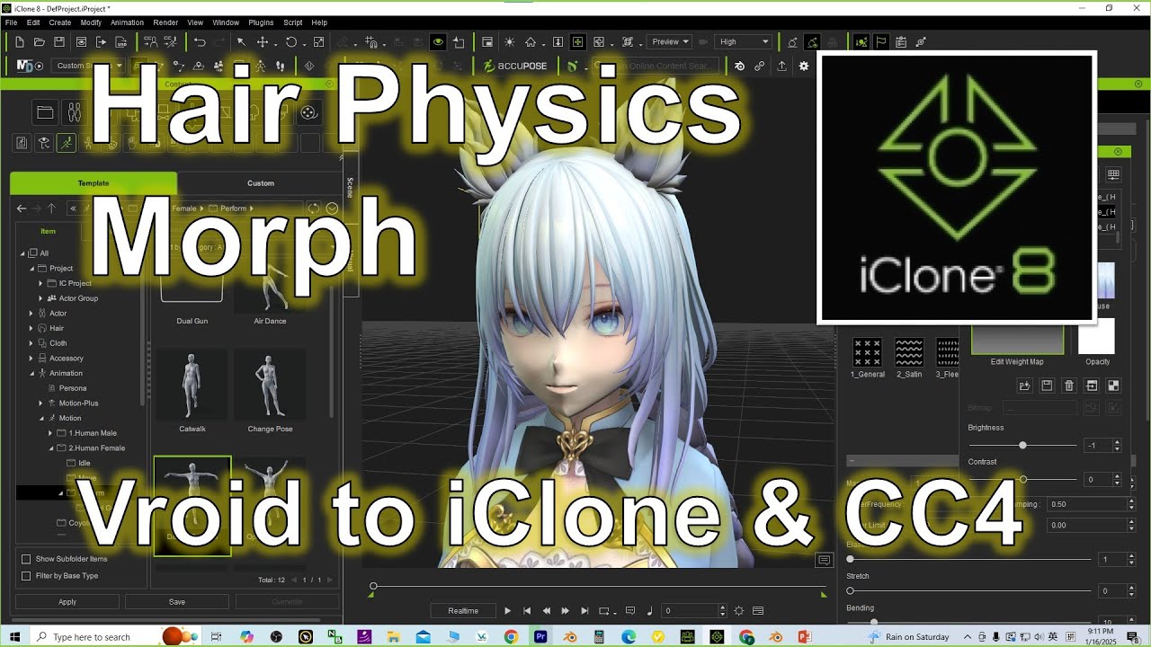Image resolution: width=1151 pixels, height=647 pixels.
Task: Switch to the Custom tab
Action: coord(261,183)
